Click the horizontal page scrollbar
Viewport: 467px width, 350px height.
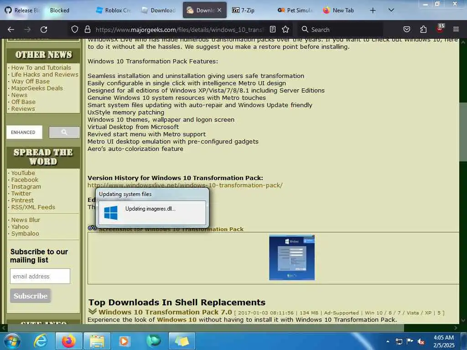click(x=206, y=328)
